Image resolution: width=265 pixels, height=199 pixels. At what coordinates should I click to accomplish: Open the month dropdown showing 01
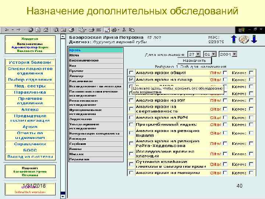(x=213, y=54)
